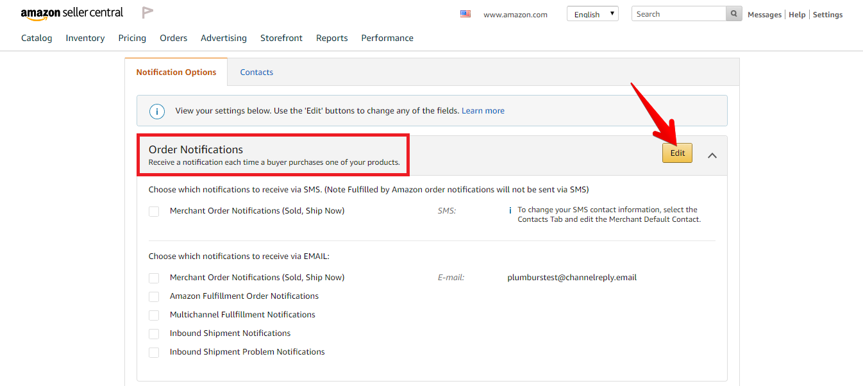Viewport: 863px width, 386px height.
Task: Check the Inbound Shipment Notifications box
Action: tap(154, 334)
